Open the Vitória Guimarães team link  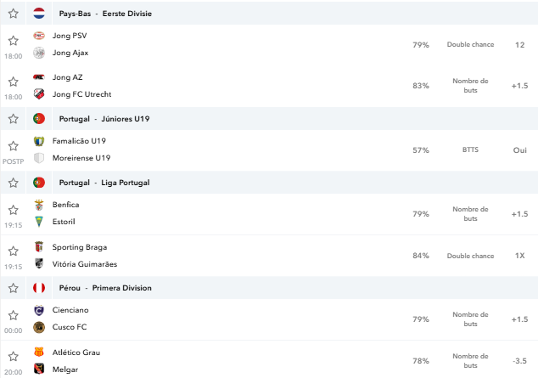pyautogui.click(x=85, y=264)
